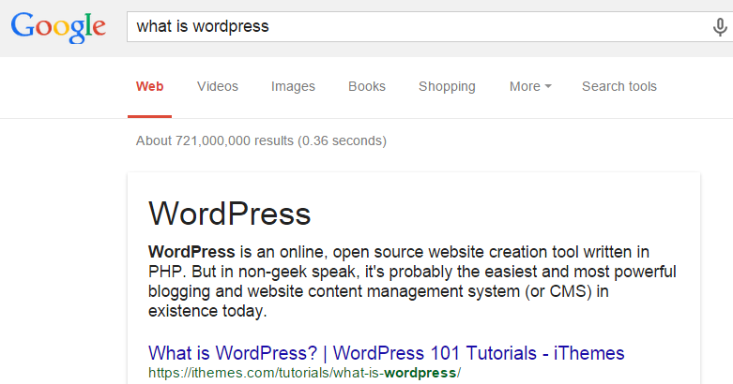Start voice search with microphone icon
This screenshot has height=384, width=733.
tap(720, 27)
